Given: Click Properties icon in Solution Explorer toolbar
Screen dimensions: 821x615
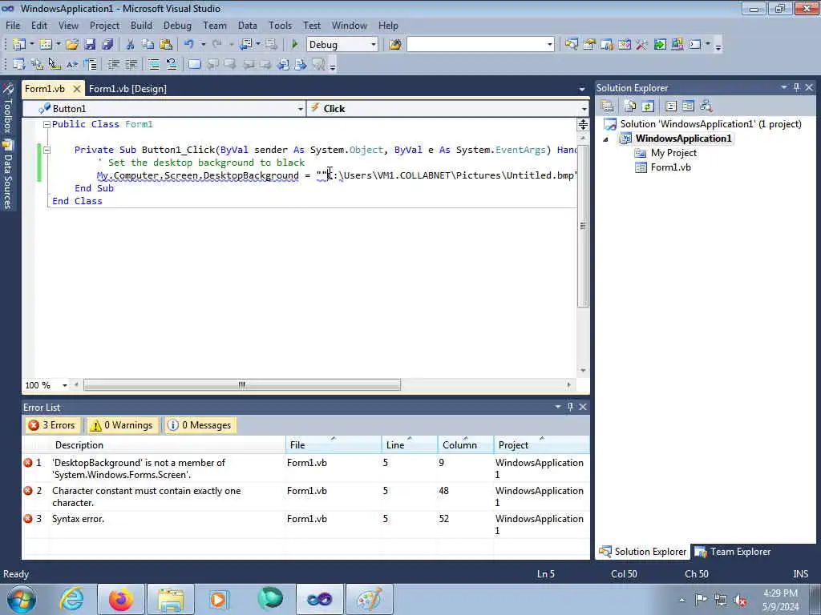Looking at the screenshot, I should (x=608, y=107).
